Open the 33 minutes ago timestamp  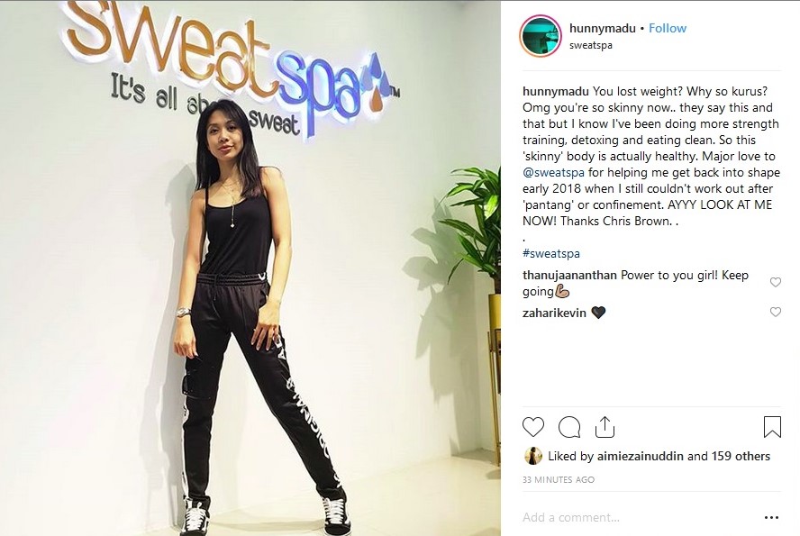coord(559,479)
